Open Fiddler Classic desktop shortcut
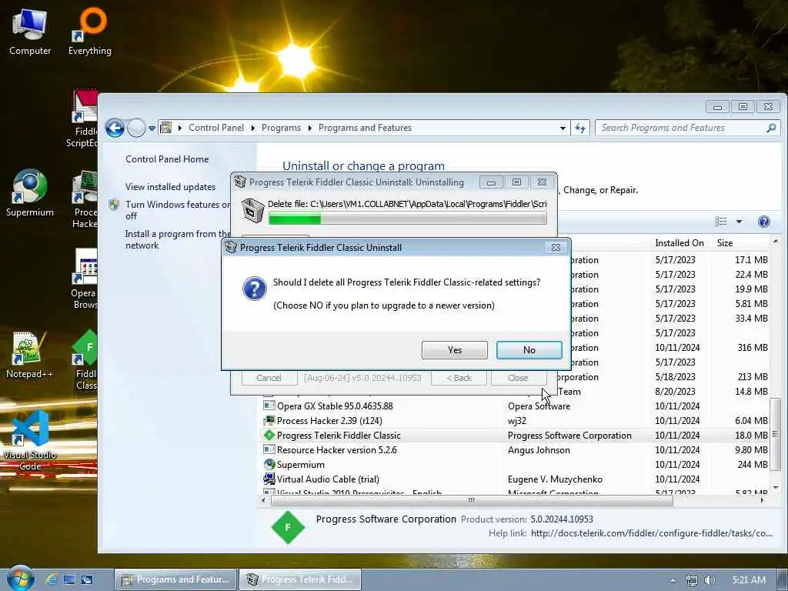788x591 pixels. pos(85,360)
